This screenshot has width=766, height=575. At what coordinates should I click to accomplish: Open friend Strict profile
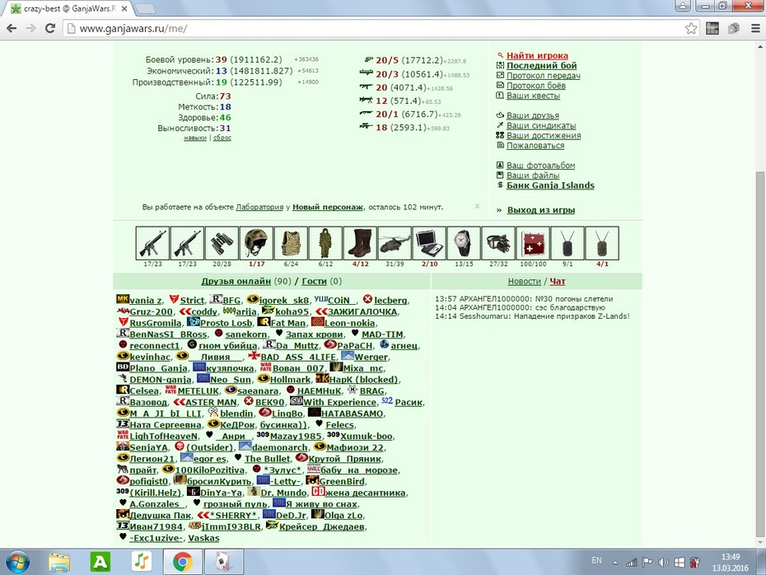(x=192, y=301)
